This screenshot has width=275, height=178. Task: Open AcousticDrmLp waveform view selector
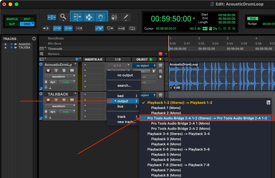coord(60,76)
